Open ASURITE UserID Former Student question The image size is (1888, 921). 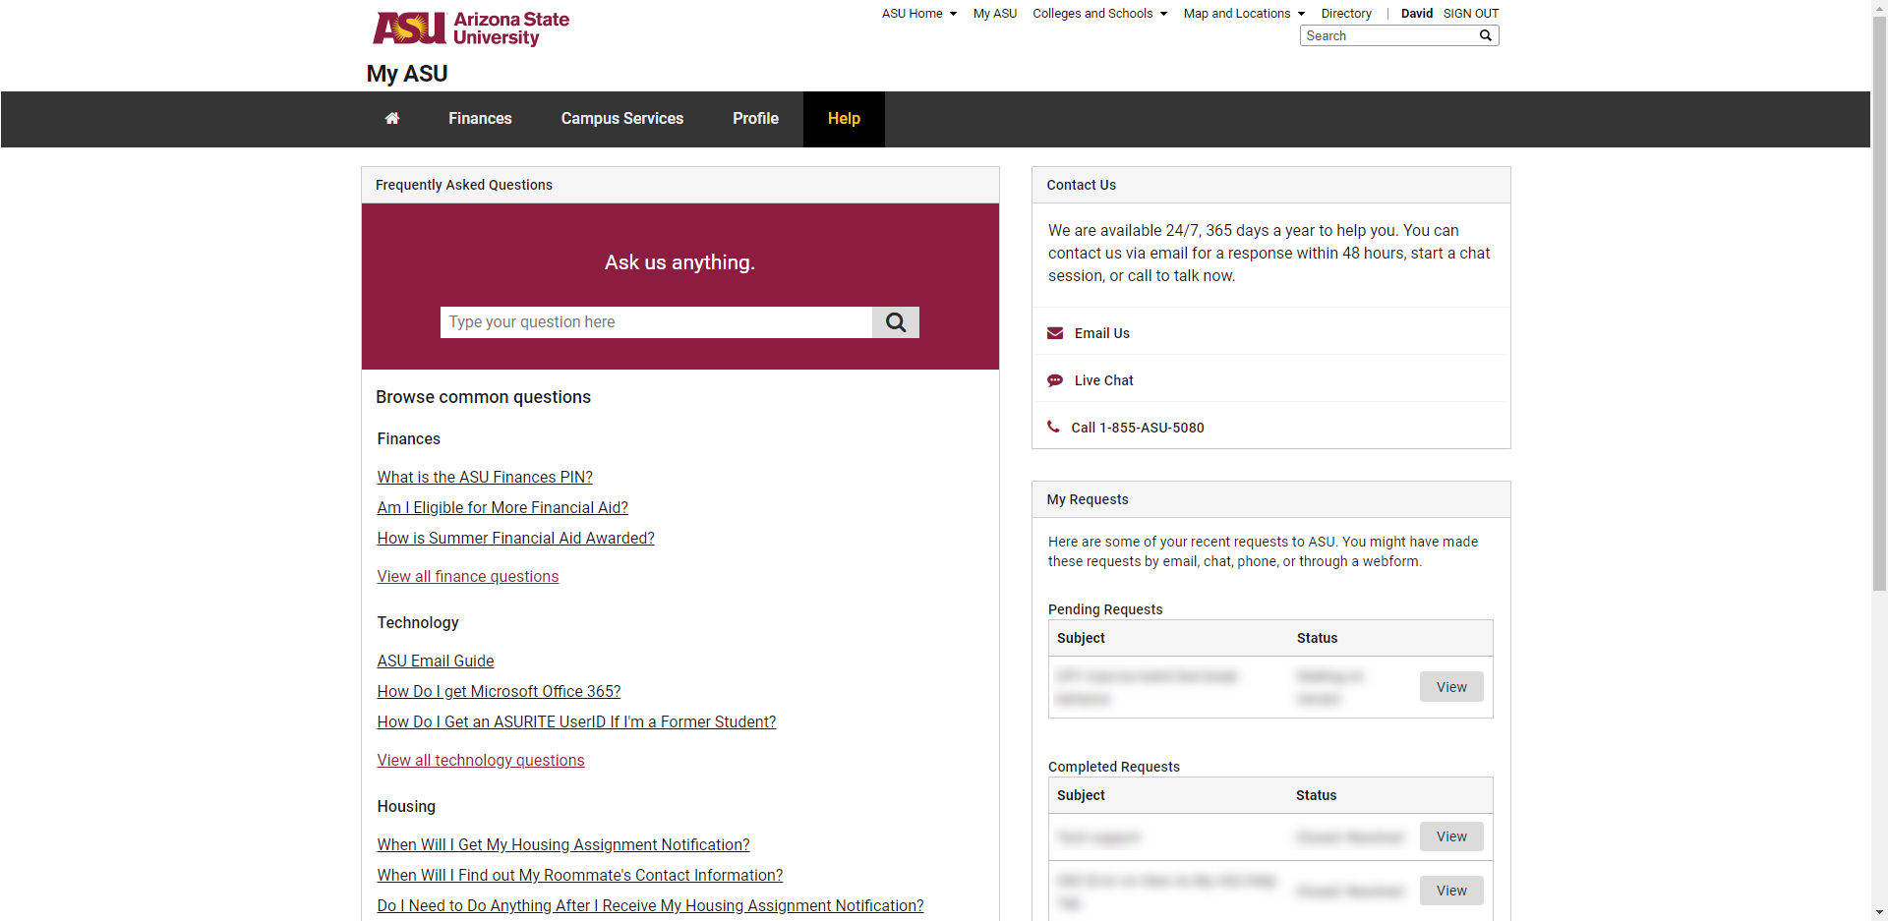[576, 722]
